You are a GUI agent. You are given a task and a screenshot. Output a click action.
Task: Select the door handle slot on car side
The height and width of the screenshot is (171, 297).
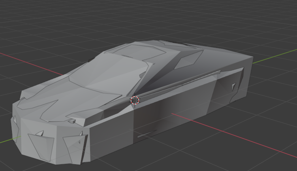pyautogui.click(x=145, y=135)
